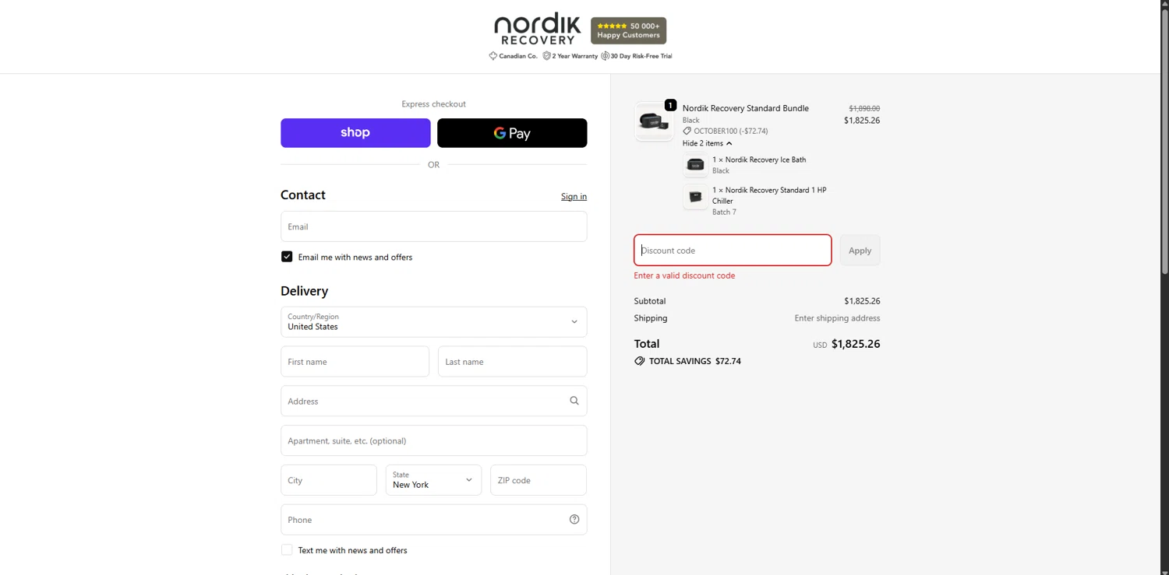Click the phone field help question icon
This screenshot has height=575, width=1169.
574,520
